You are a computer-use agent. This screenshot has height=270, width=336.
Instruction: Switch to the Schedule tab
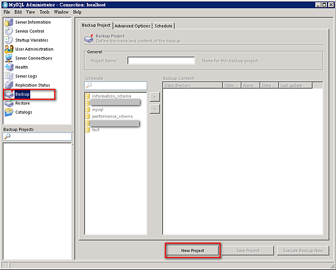[x=164, y=26]
